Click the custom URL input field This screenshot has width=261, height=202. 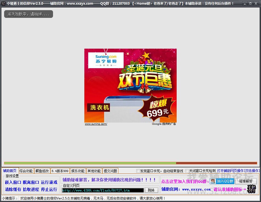[x=103, y=190]
